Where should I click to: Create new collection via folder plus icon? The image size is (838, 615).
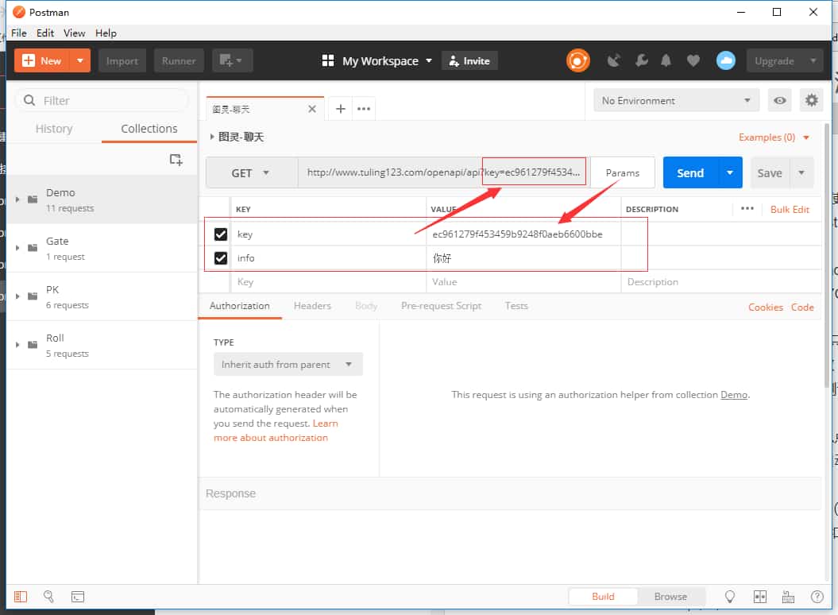[x=176, y=160]
